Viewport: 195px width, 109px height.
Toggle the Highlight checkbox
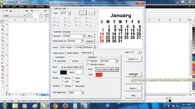(x=88, y=61)
